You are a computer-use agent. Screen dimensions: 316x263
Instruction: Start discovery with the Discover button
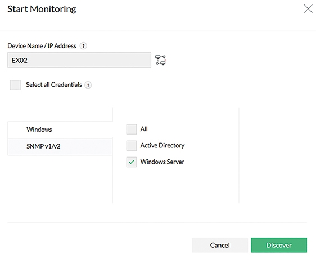click(279, 245)
